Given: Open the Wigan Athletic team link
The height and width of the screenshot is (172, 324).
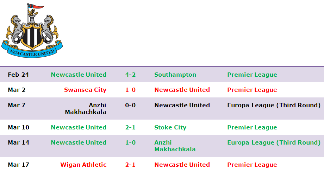Looking at the screenshot, I should coord(83,165).
